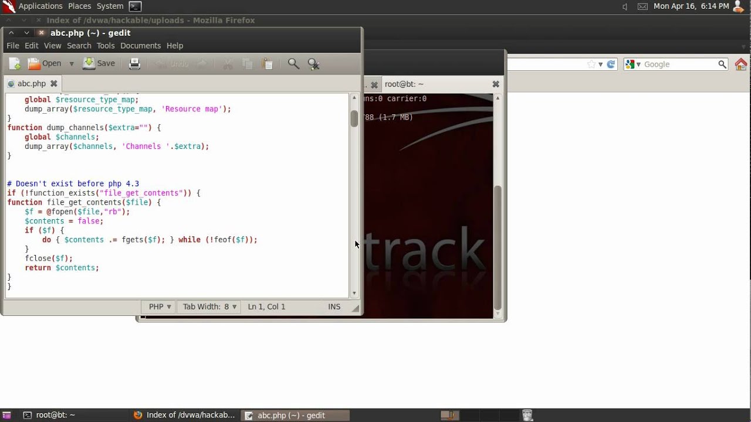Focus the Google search field in Firefox
Viewport: 751px width, 422px height.
pyautogui.click(x=679, y=64)
